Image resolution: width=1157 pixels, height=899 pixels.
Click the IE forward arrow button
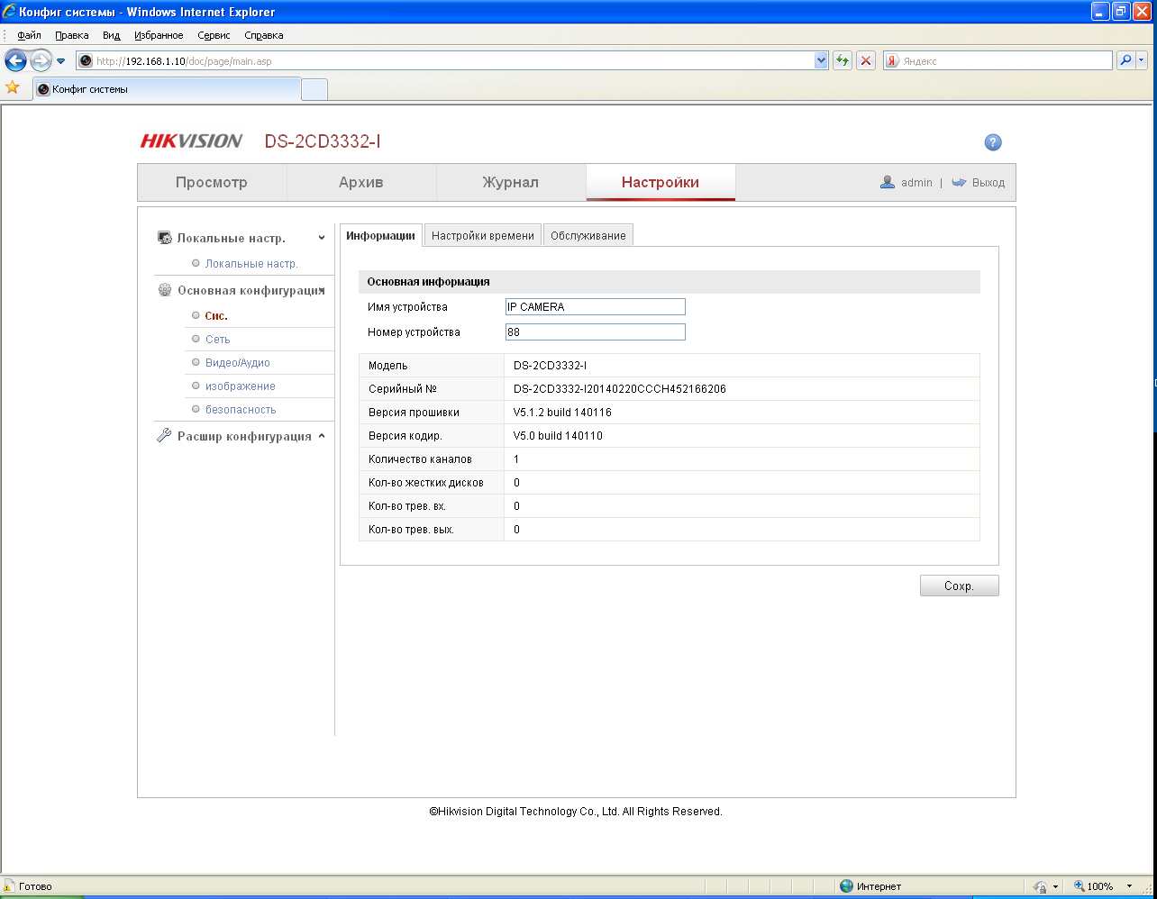pos(41,61)
